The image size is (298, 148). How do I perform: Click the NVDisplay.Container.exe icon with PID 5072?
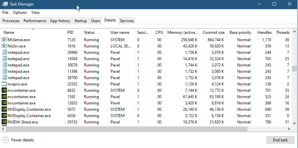(x=4, y=109)
